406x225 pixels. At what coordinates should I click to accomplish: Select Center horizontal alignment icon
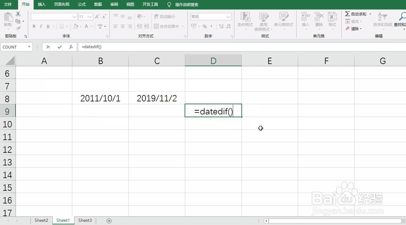point(123,26)
